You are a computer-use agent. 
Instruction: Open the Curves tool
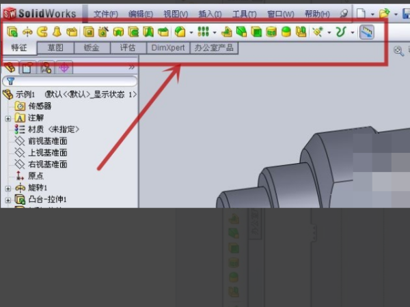click(341, 32)
